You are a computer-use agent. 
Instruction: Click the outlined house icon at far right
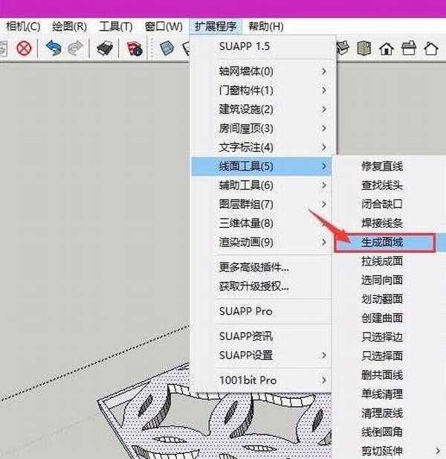tap(430, 49)
